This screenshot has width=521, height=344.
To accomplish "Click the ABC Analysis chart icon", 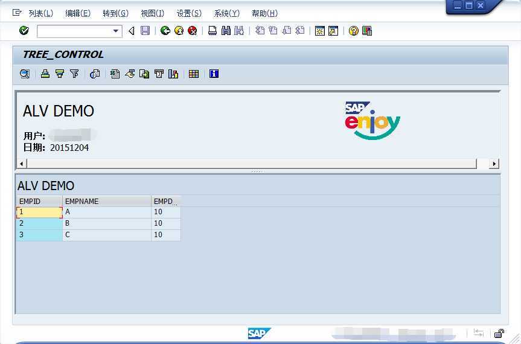I will [173, 74].
